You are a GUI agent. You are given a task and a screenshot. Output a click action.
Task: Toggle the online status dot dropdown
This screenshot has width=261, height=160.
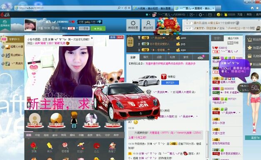click(147, 15)
